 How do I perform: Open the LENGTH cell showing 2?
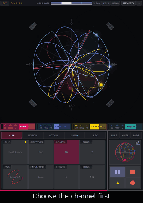(92, 152)
